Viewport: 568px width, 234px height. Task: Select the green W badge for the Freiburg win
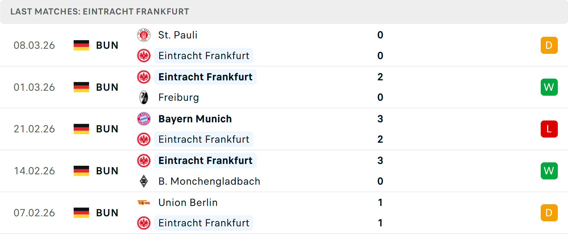pyautogui.click(x=549, y=87)
